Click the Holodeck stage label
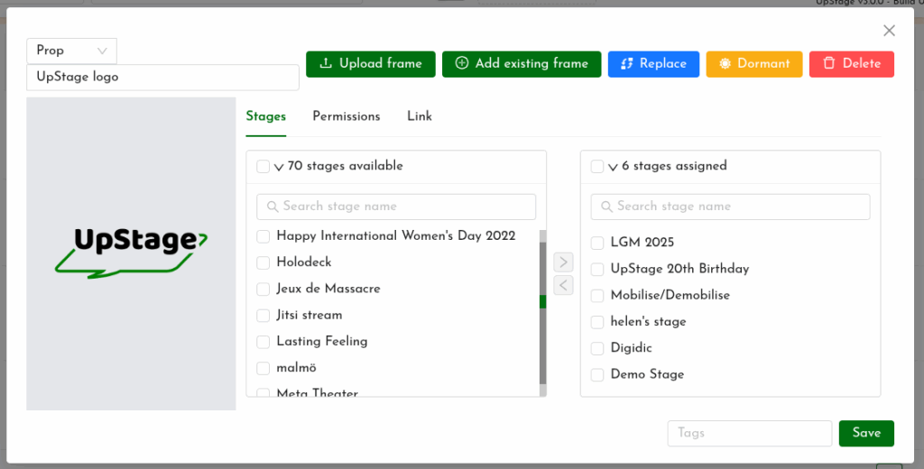The image size is (924, 469). pos(304,262)
